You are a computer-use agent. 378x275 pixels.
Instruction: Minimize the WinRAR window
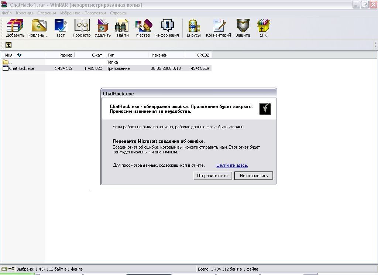point(356,4)
